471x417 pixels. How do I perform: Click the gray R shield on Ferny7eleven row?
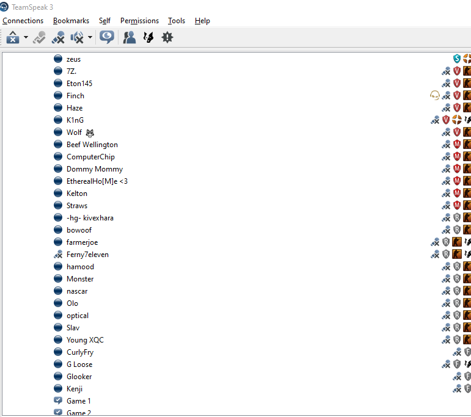coord(446,254)
